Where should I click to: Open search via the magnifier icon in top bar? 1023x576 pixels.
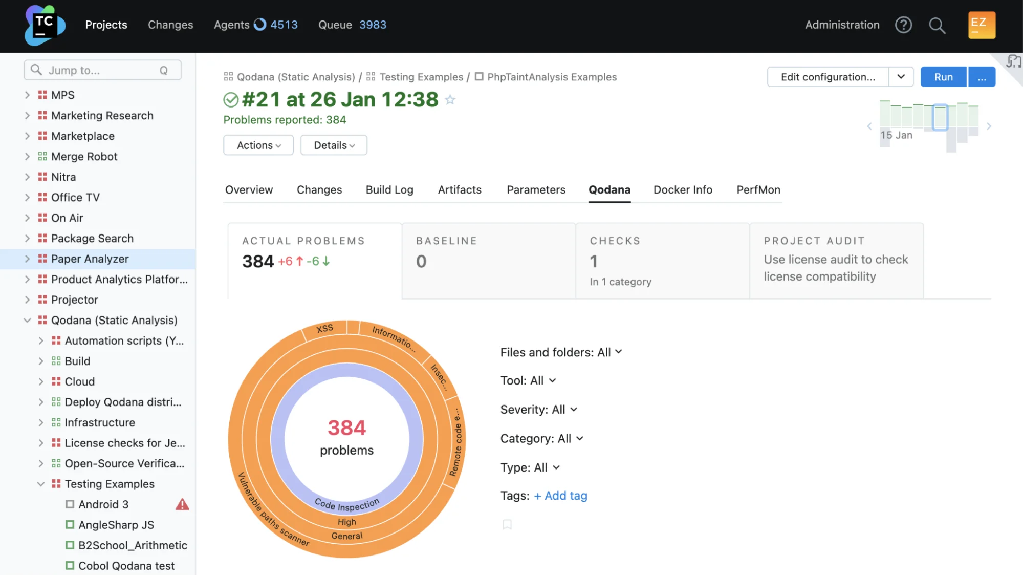click(937, 25)
